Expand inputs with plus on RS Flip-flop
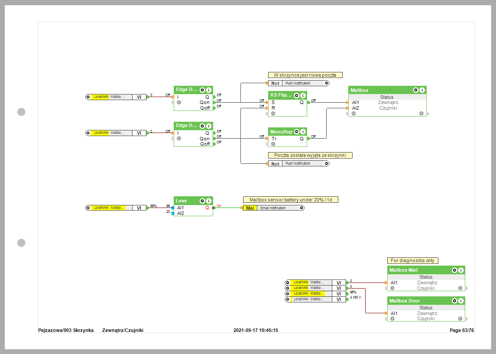This screenshot has height=354, width=496. click(x=273, y=113)
